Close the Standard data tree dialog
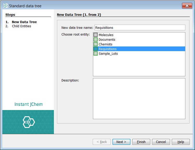Viewport: 195px width, 150px height. point(187,6)
